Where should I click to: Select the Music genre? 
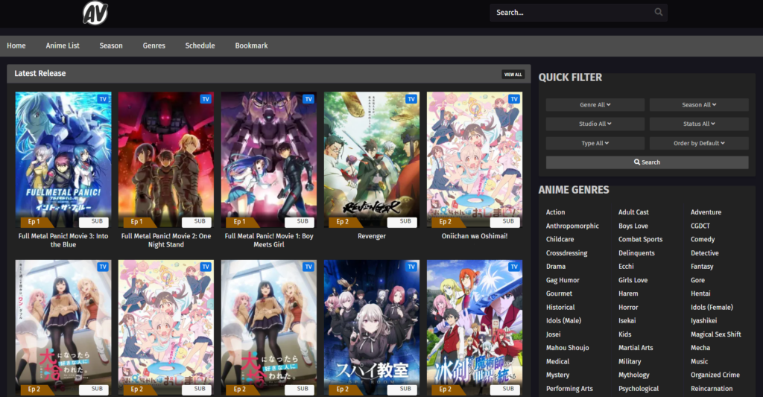click(x=699, y=361)
